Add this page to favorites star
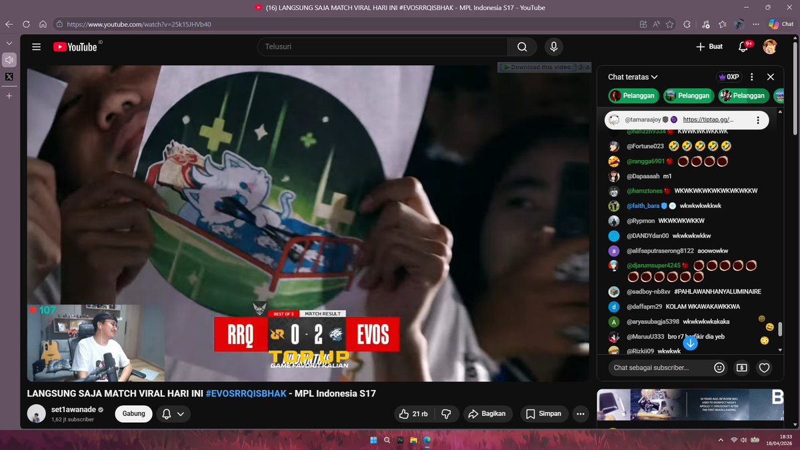Screen dimensions: 800x450 [x=671, y=24]
